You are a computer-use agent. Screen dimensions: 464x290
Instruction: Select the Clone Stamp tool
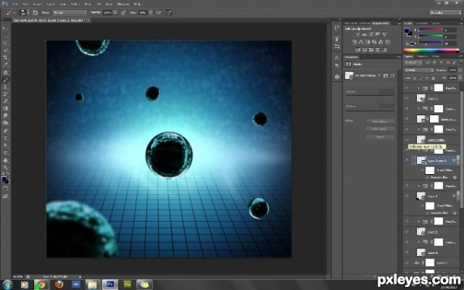click(5, 87)
